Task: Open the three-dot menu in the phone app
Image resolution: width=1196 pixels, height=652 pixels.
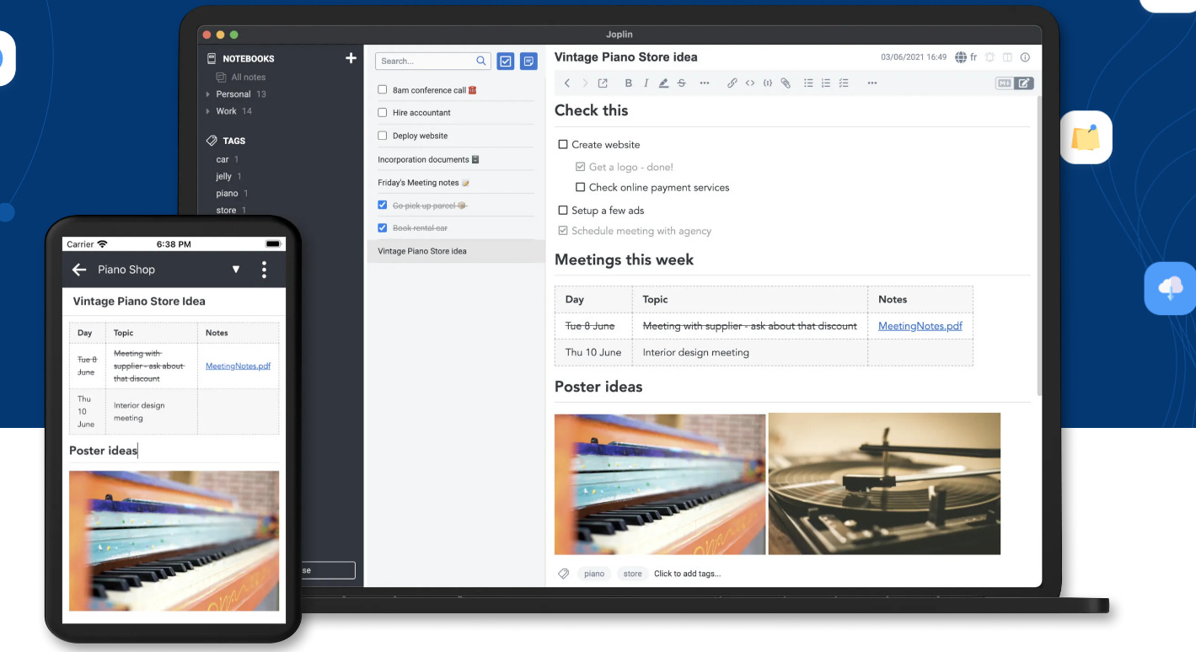Action: click(264, 270)
